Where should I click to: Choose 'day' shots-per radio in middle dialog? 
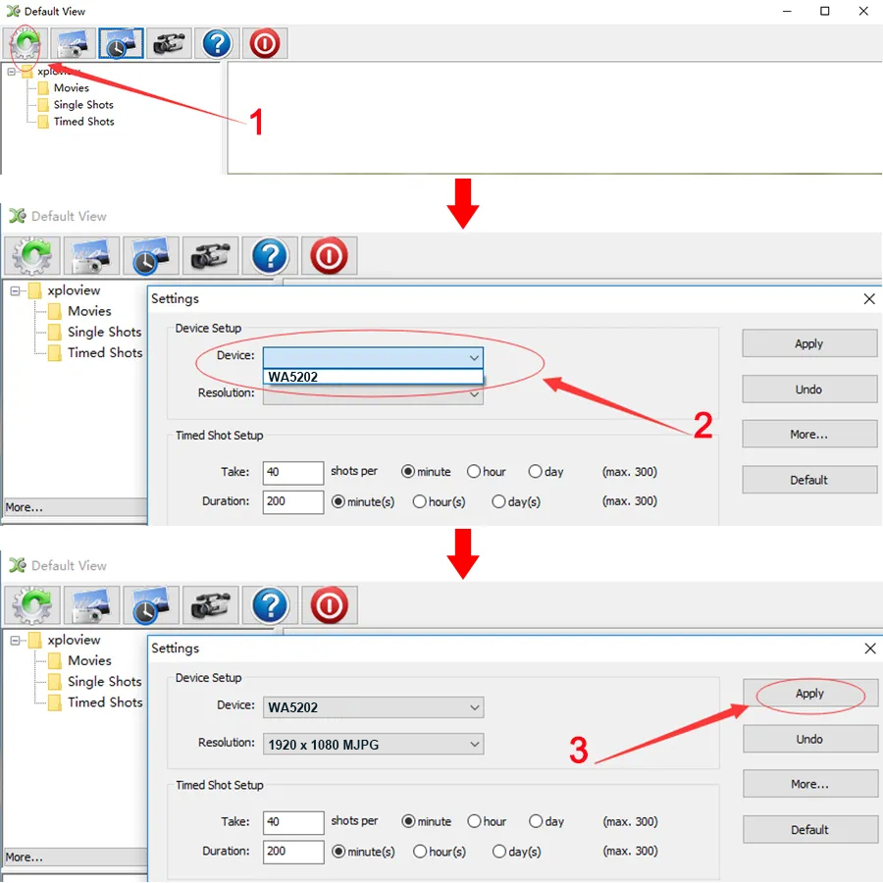(536, 472)
